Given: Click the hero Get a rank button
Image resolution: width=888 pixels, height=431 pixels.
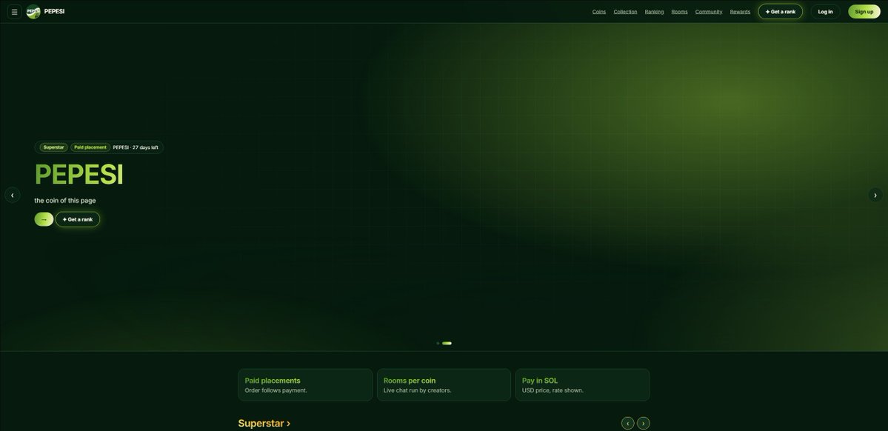Looking at the screenshot, I should pos(78,219).
